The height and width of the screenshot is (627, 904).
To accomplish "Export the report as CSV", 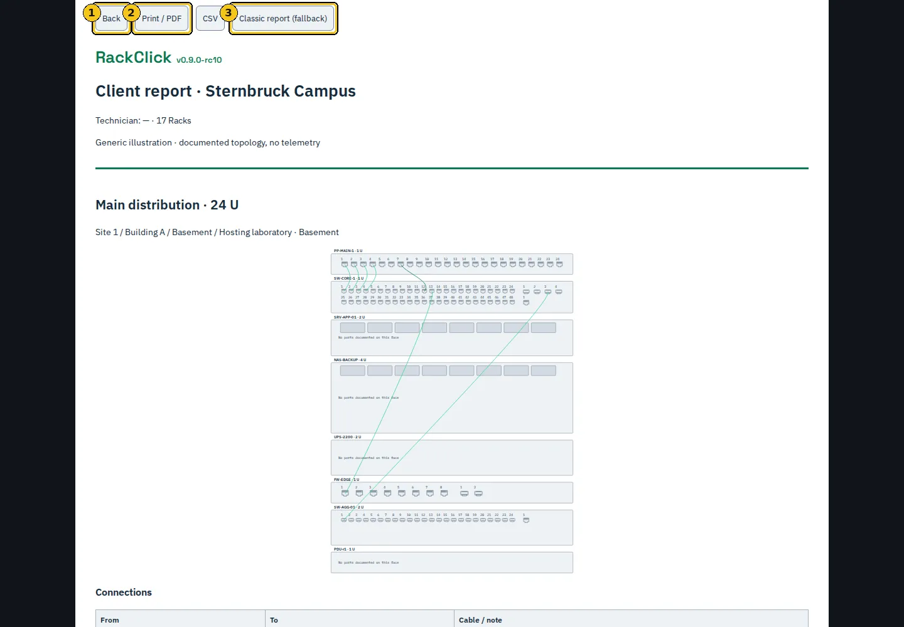I will click(x=210, y=18).
